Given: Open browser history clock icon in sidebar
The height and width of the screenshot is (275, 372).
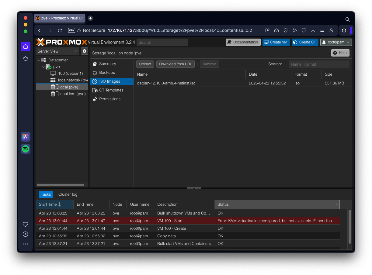Looking at the screenshot, I should 26,234.
